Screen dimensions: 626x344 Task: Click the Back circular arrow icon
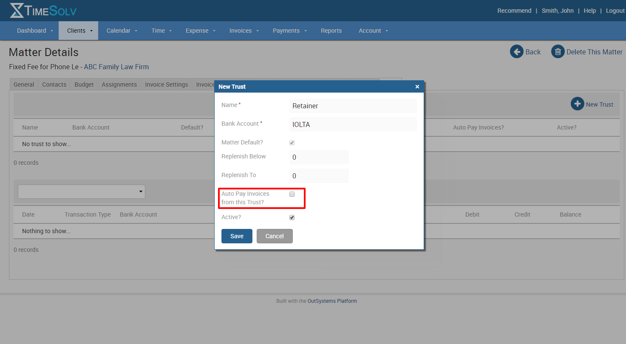pos(517,51)
